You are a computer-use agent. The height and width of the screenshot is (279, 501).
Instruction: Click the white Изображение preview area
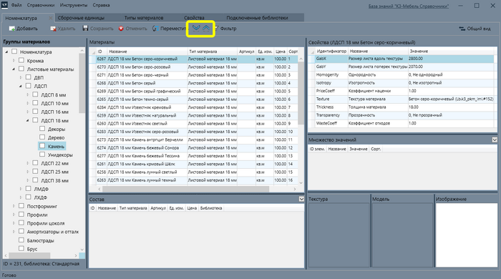(466, 235)
